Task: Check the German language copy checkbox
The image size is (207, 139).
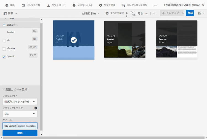Action: pyautogui.click(x=4, y=49)
